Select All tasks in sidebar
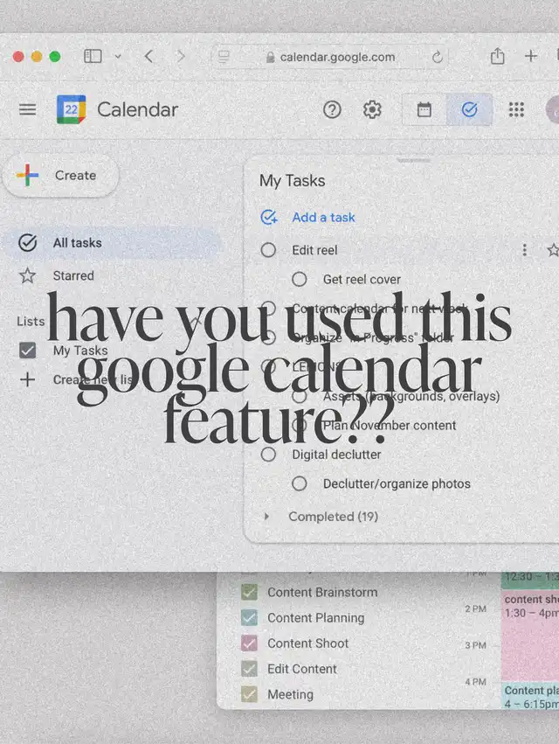The height and width of the screenshot is (744, 559). point(77,243)
